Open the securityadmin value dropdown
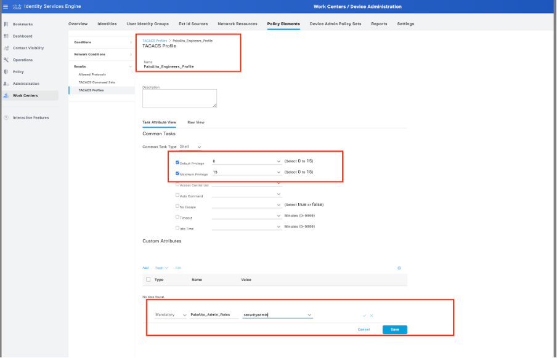This screenshot has width=557, height=358. pyautogui.click(x=277, y=315)
